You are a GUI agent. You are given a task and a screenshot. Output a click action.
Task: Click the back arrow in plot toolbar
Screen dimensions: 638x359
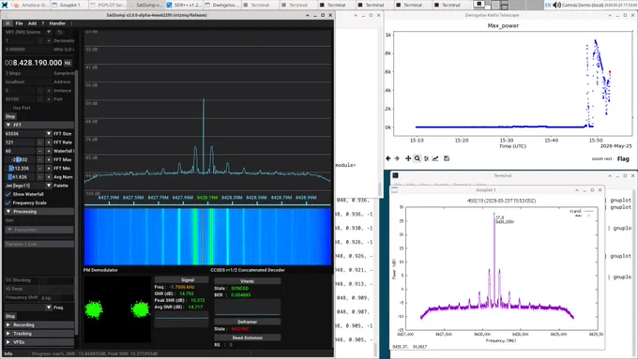point(388,158)
